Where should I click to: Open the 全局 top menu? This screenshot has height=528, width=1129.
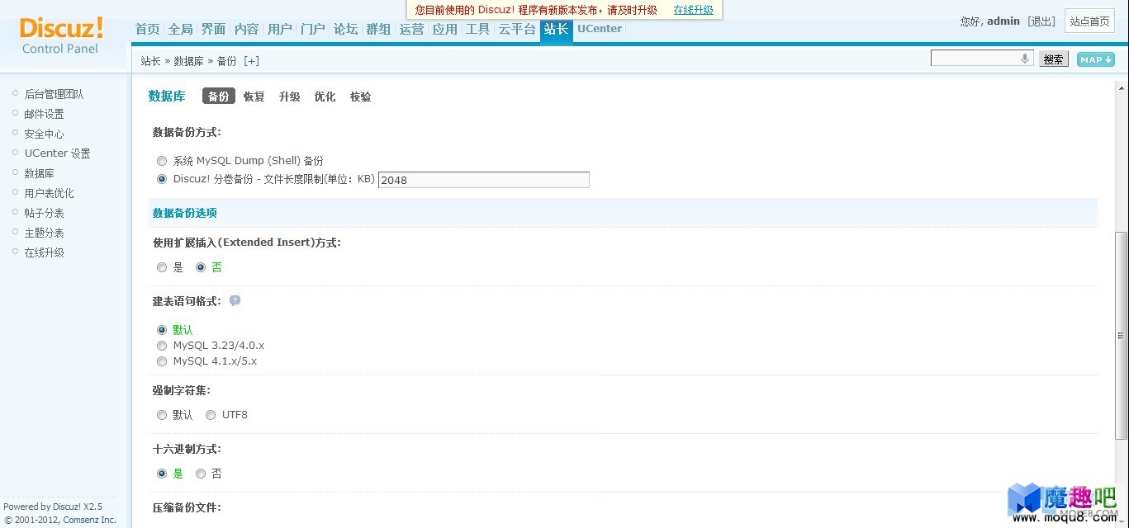181,29
